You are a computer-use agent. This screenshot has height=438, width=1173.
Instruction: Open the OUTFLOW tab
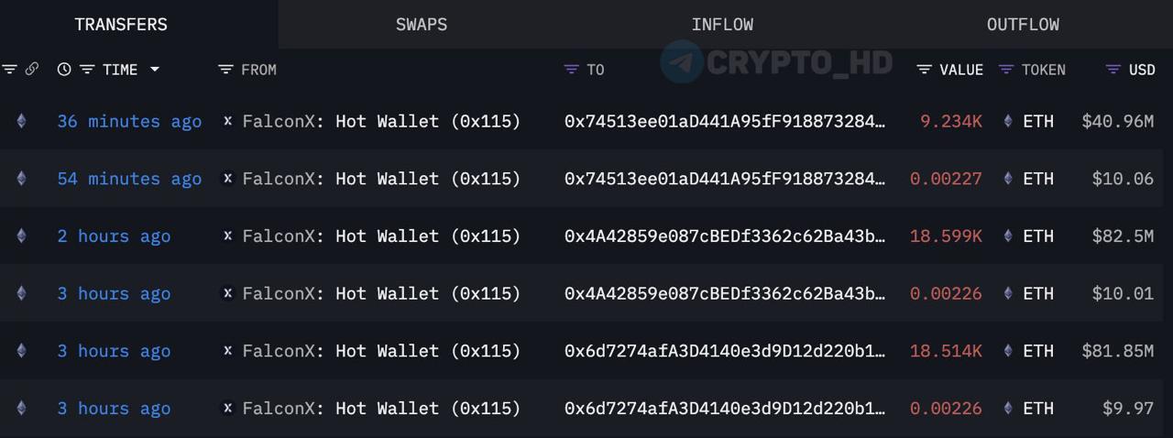pyautogui.click(x=1023, y=25)
